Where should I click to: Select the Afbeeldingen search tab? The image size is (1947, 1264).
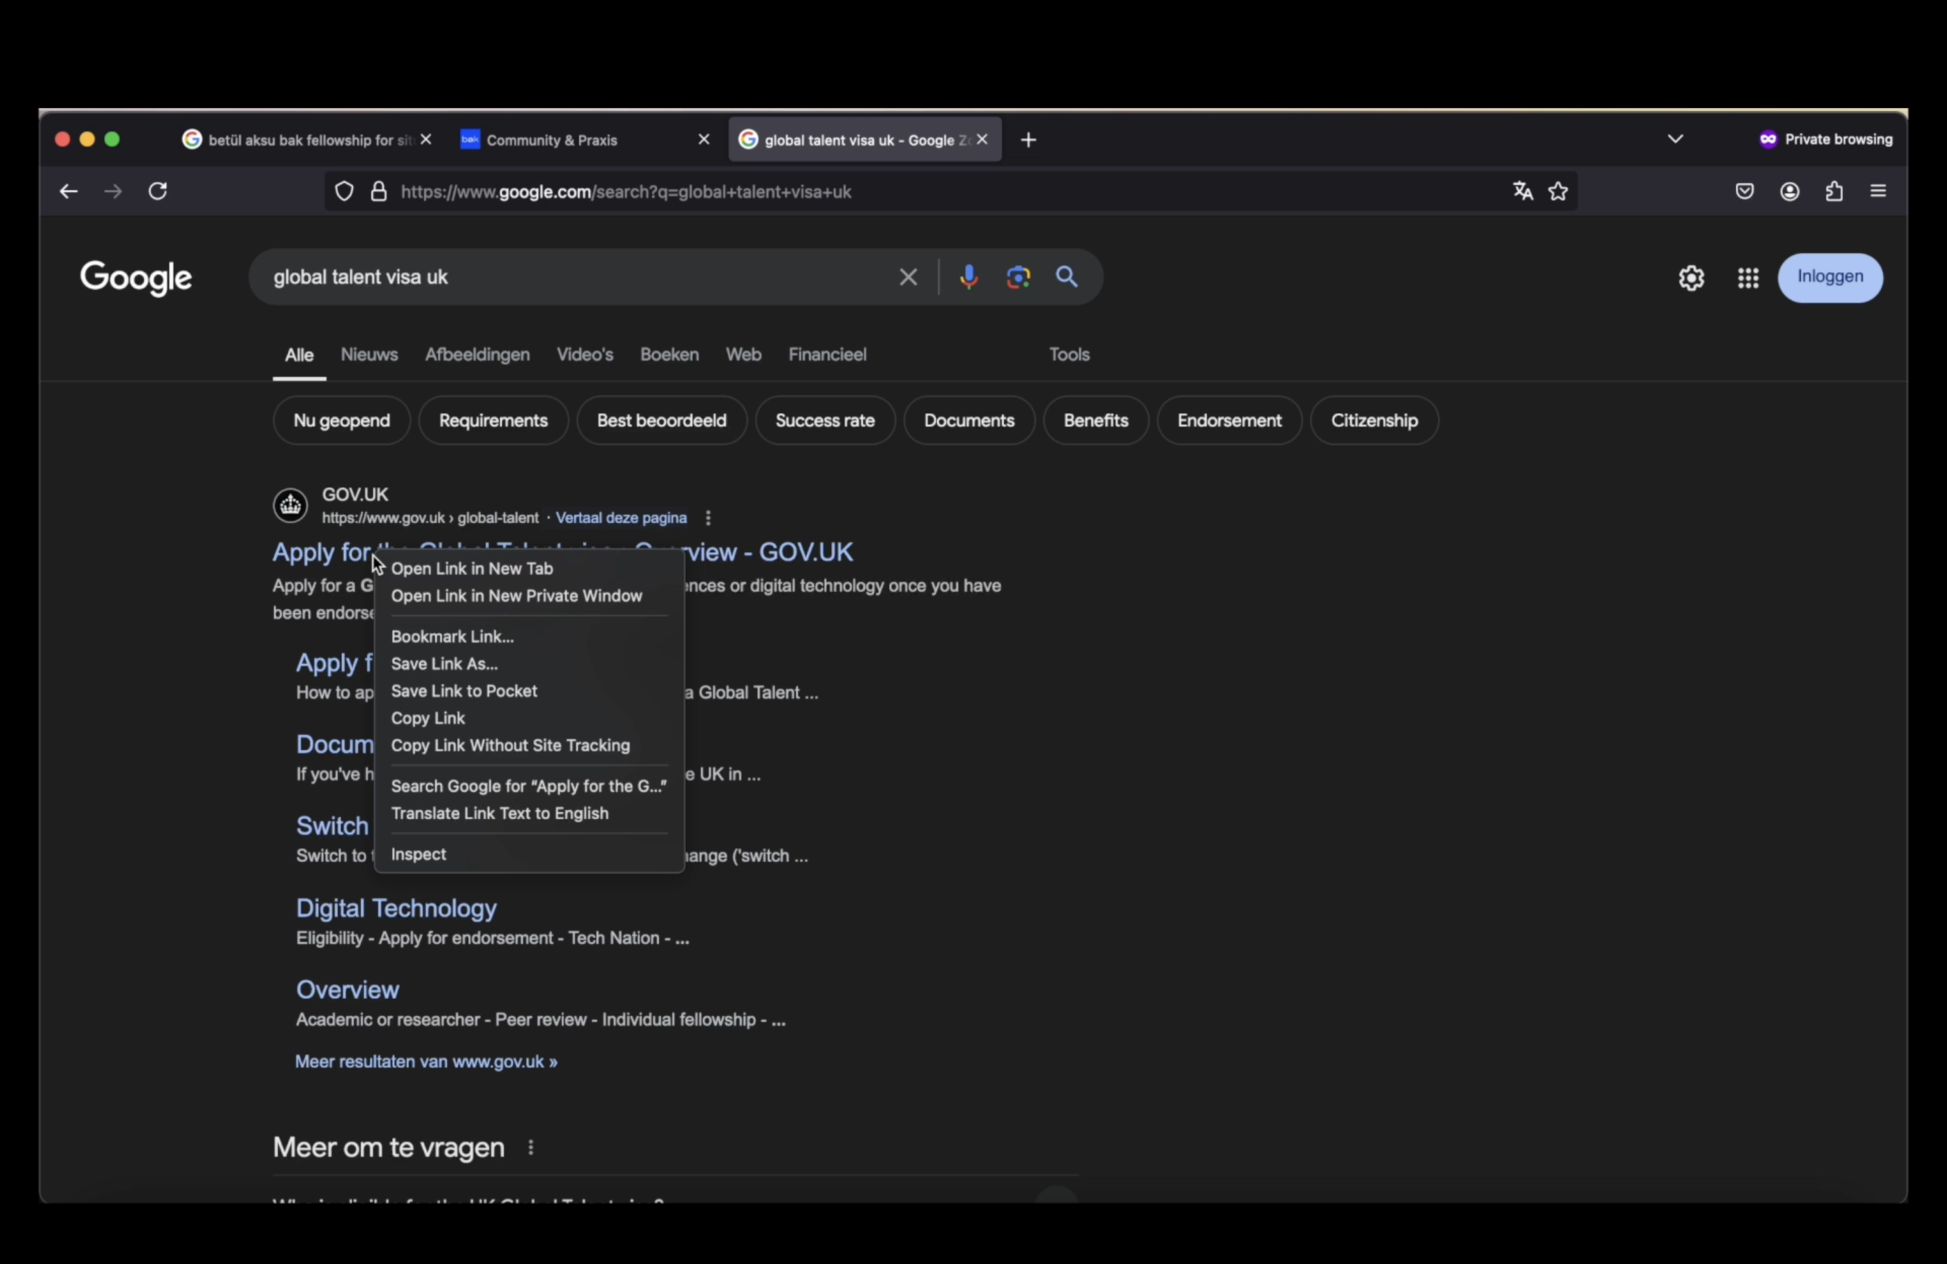477,354
